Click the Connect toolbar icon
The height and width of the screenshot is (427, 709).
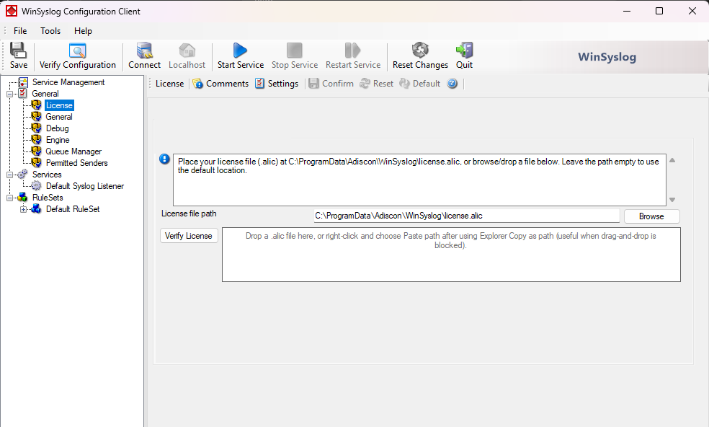(145, 50)
